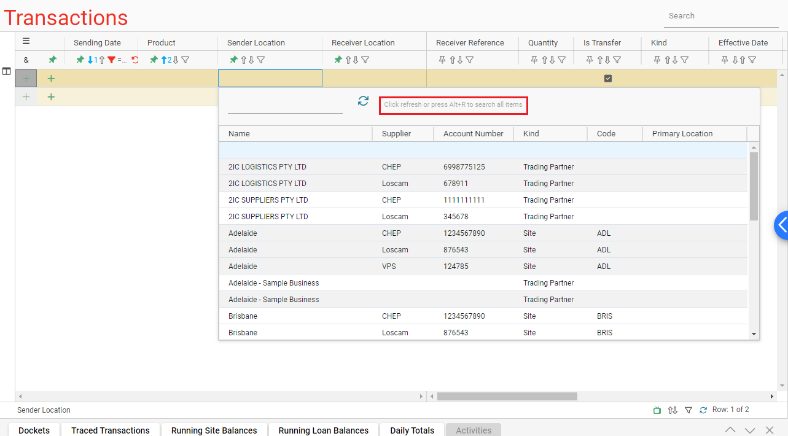The height and width of the screenshot is (436, 788).
Task: Click the red filter funnel on Sending Date
Action: (111, 60)
